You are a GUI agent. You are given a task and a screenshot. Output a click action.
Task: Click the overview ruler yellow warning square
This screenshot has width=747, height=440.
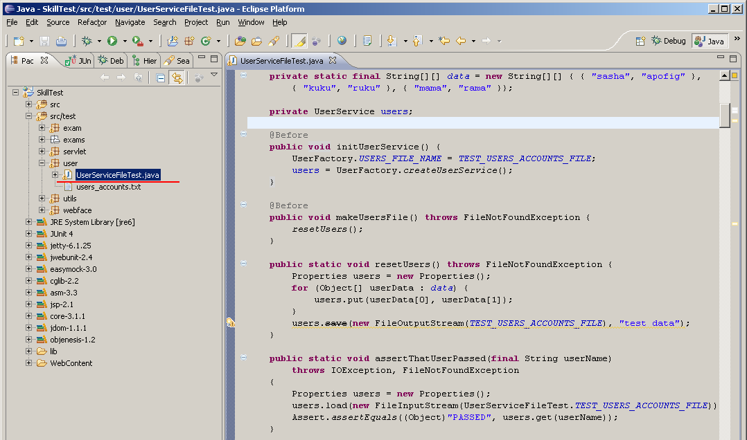point(735,75)
